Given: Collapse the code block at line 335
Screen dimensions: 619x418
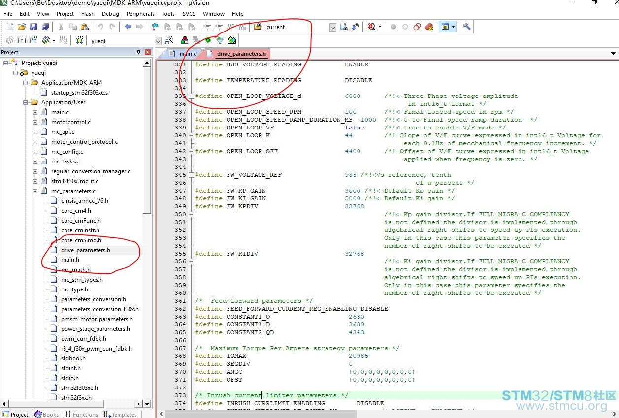Looking at the screenshot, I should point(192,96).
